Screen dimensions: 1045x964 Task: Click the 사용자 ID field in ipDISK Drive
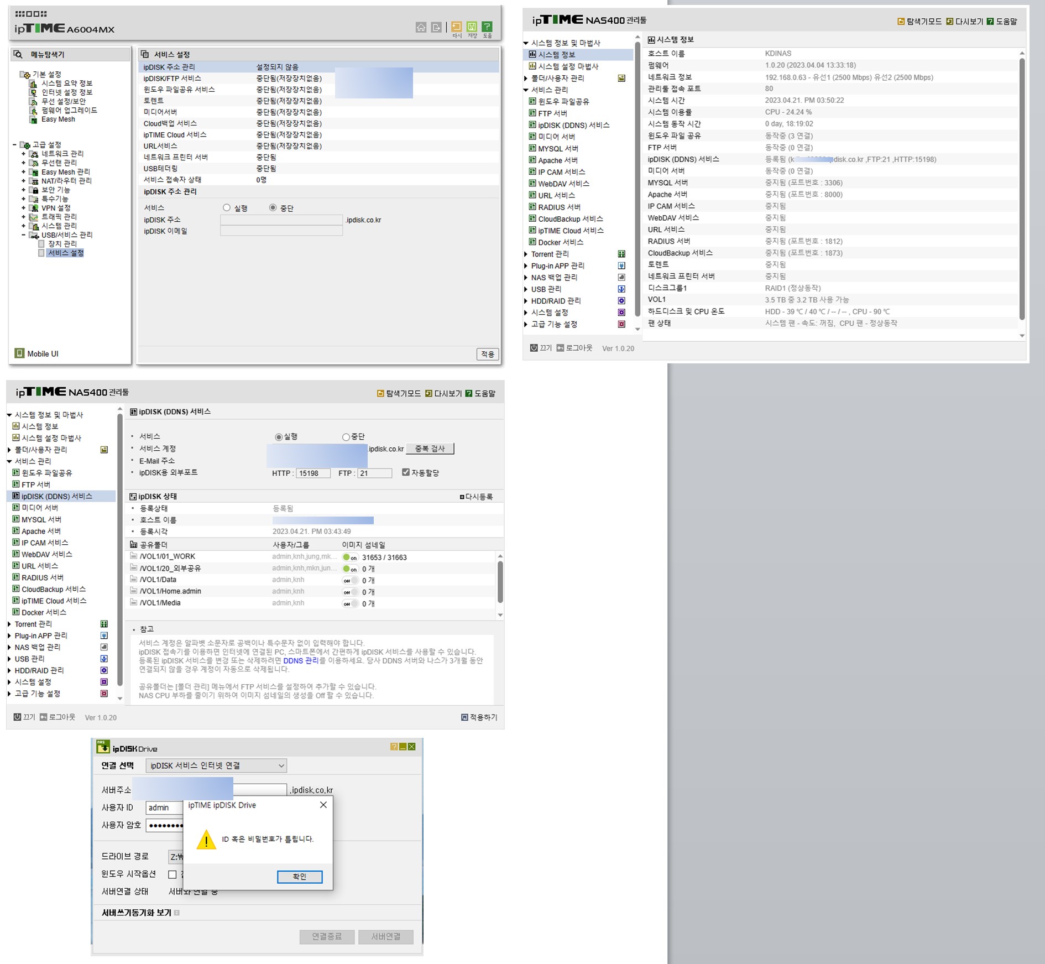point(165,807)
